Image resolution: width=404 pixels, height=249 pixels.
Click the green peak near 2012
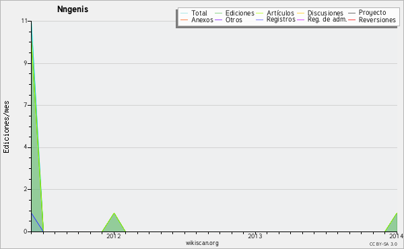click(x=114, y=223)
